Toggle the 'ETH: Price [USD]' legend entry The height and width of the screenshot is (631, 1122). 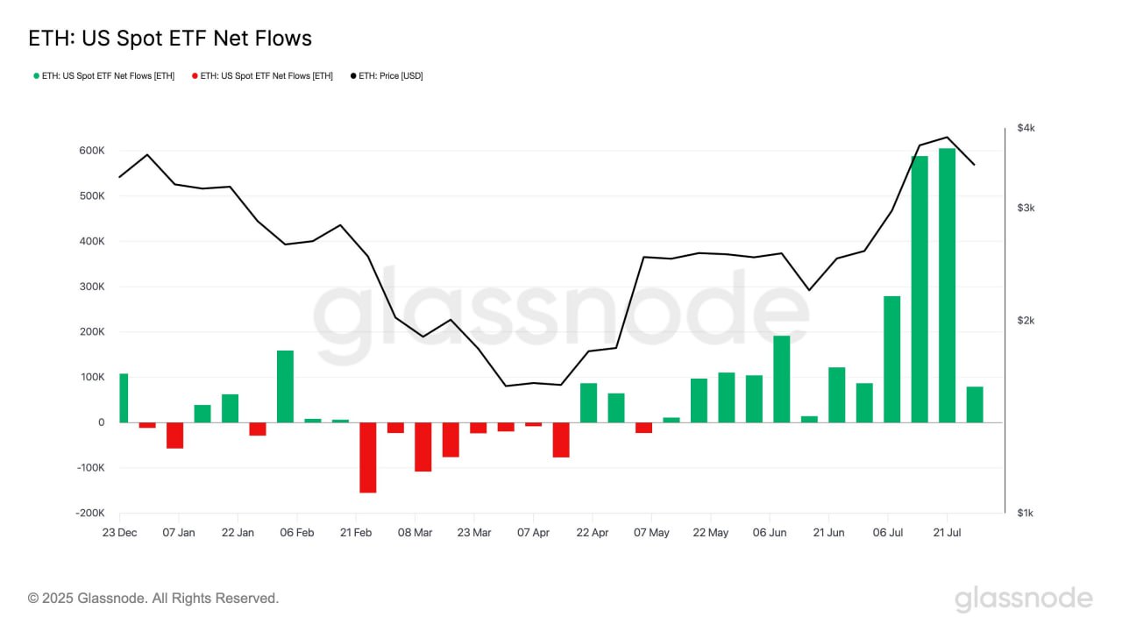coord(387,76)
